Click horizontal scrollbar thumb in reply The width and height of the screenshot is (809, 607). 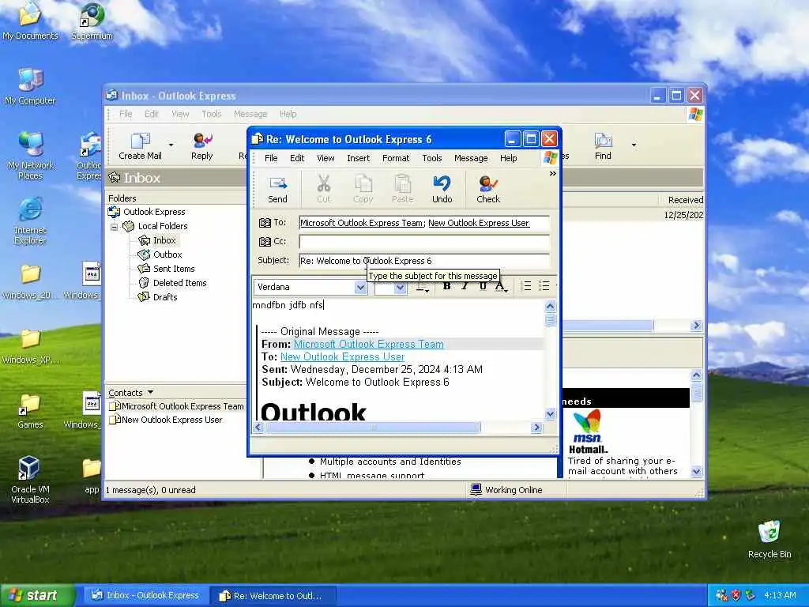point(373,428)
